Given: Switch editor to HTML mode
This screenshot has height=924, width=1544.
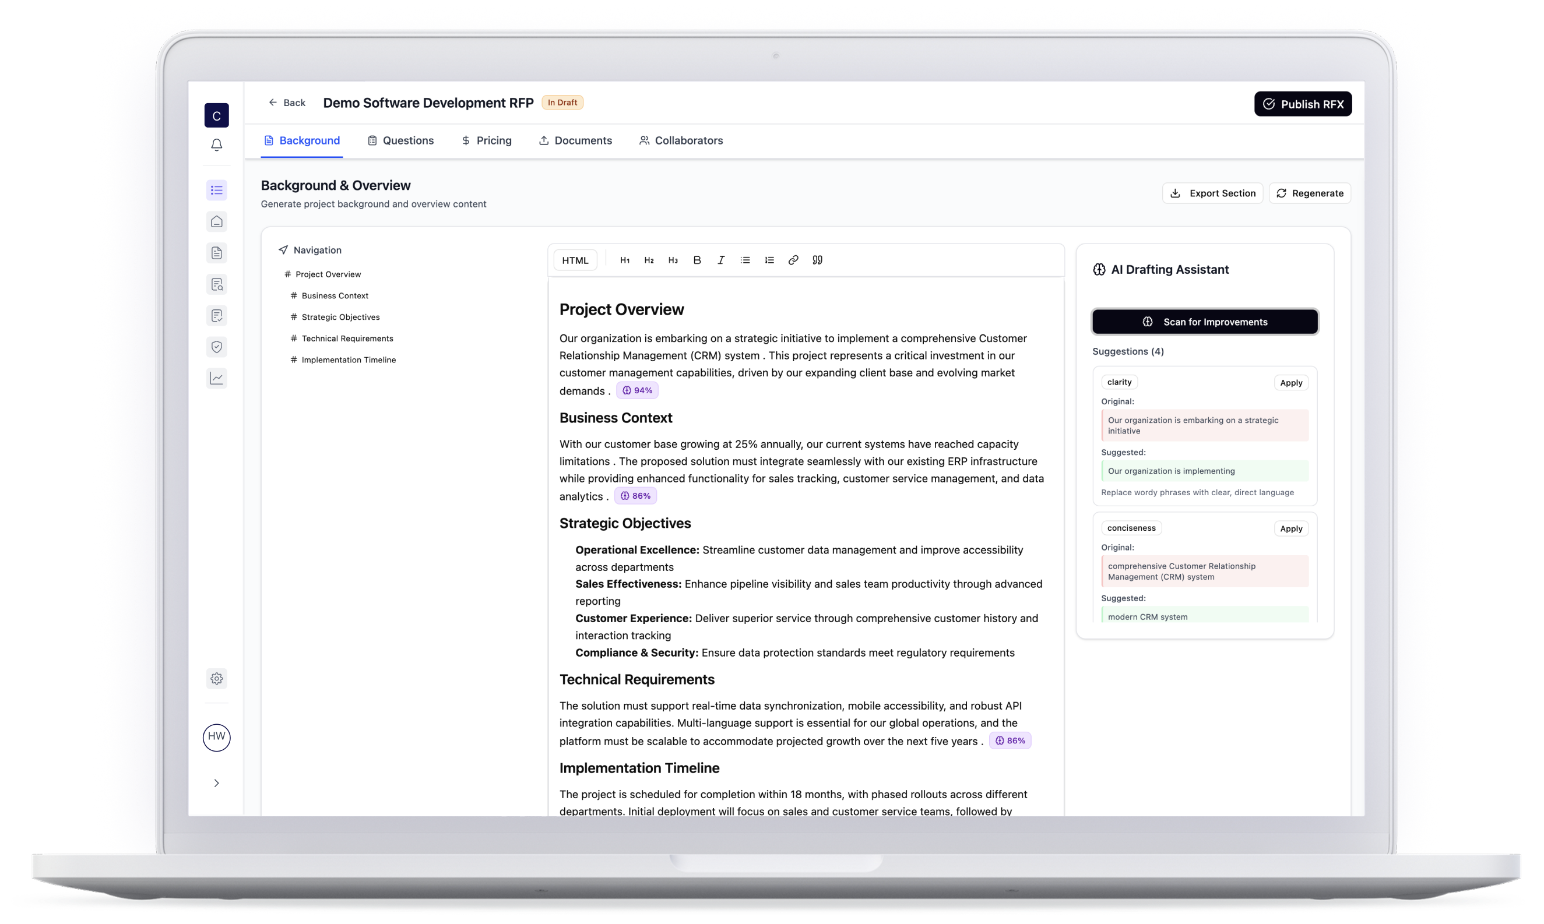Looking at the screenshot, I should click(x=575, y=260).
